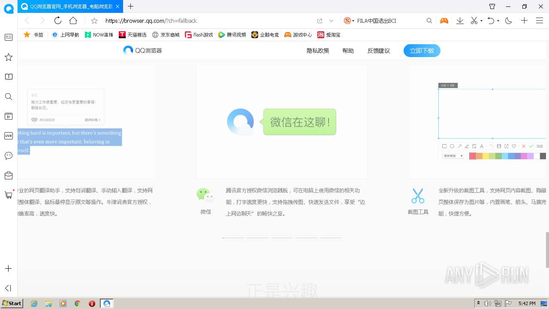Viewport: 549px width, 309px height.
Task: Close the QQ浏览器官网 tab
Action: 118,6
